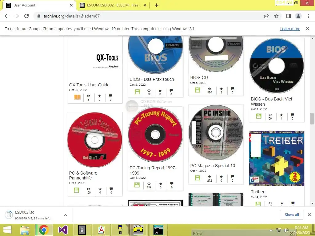Open File Explorer from the taskbar
Viewport: 315px width, 236px height.
(x=25, y=230)
